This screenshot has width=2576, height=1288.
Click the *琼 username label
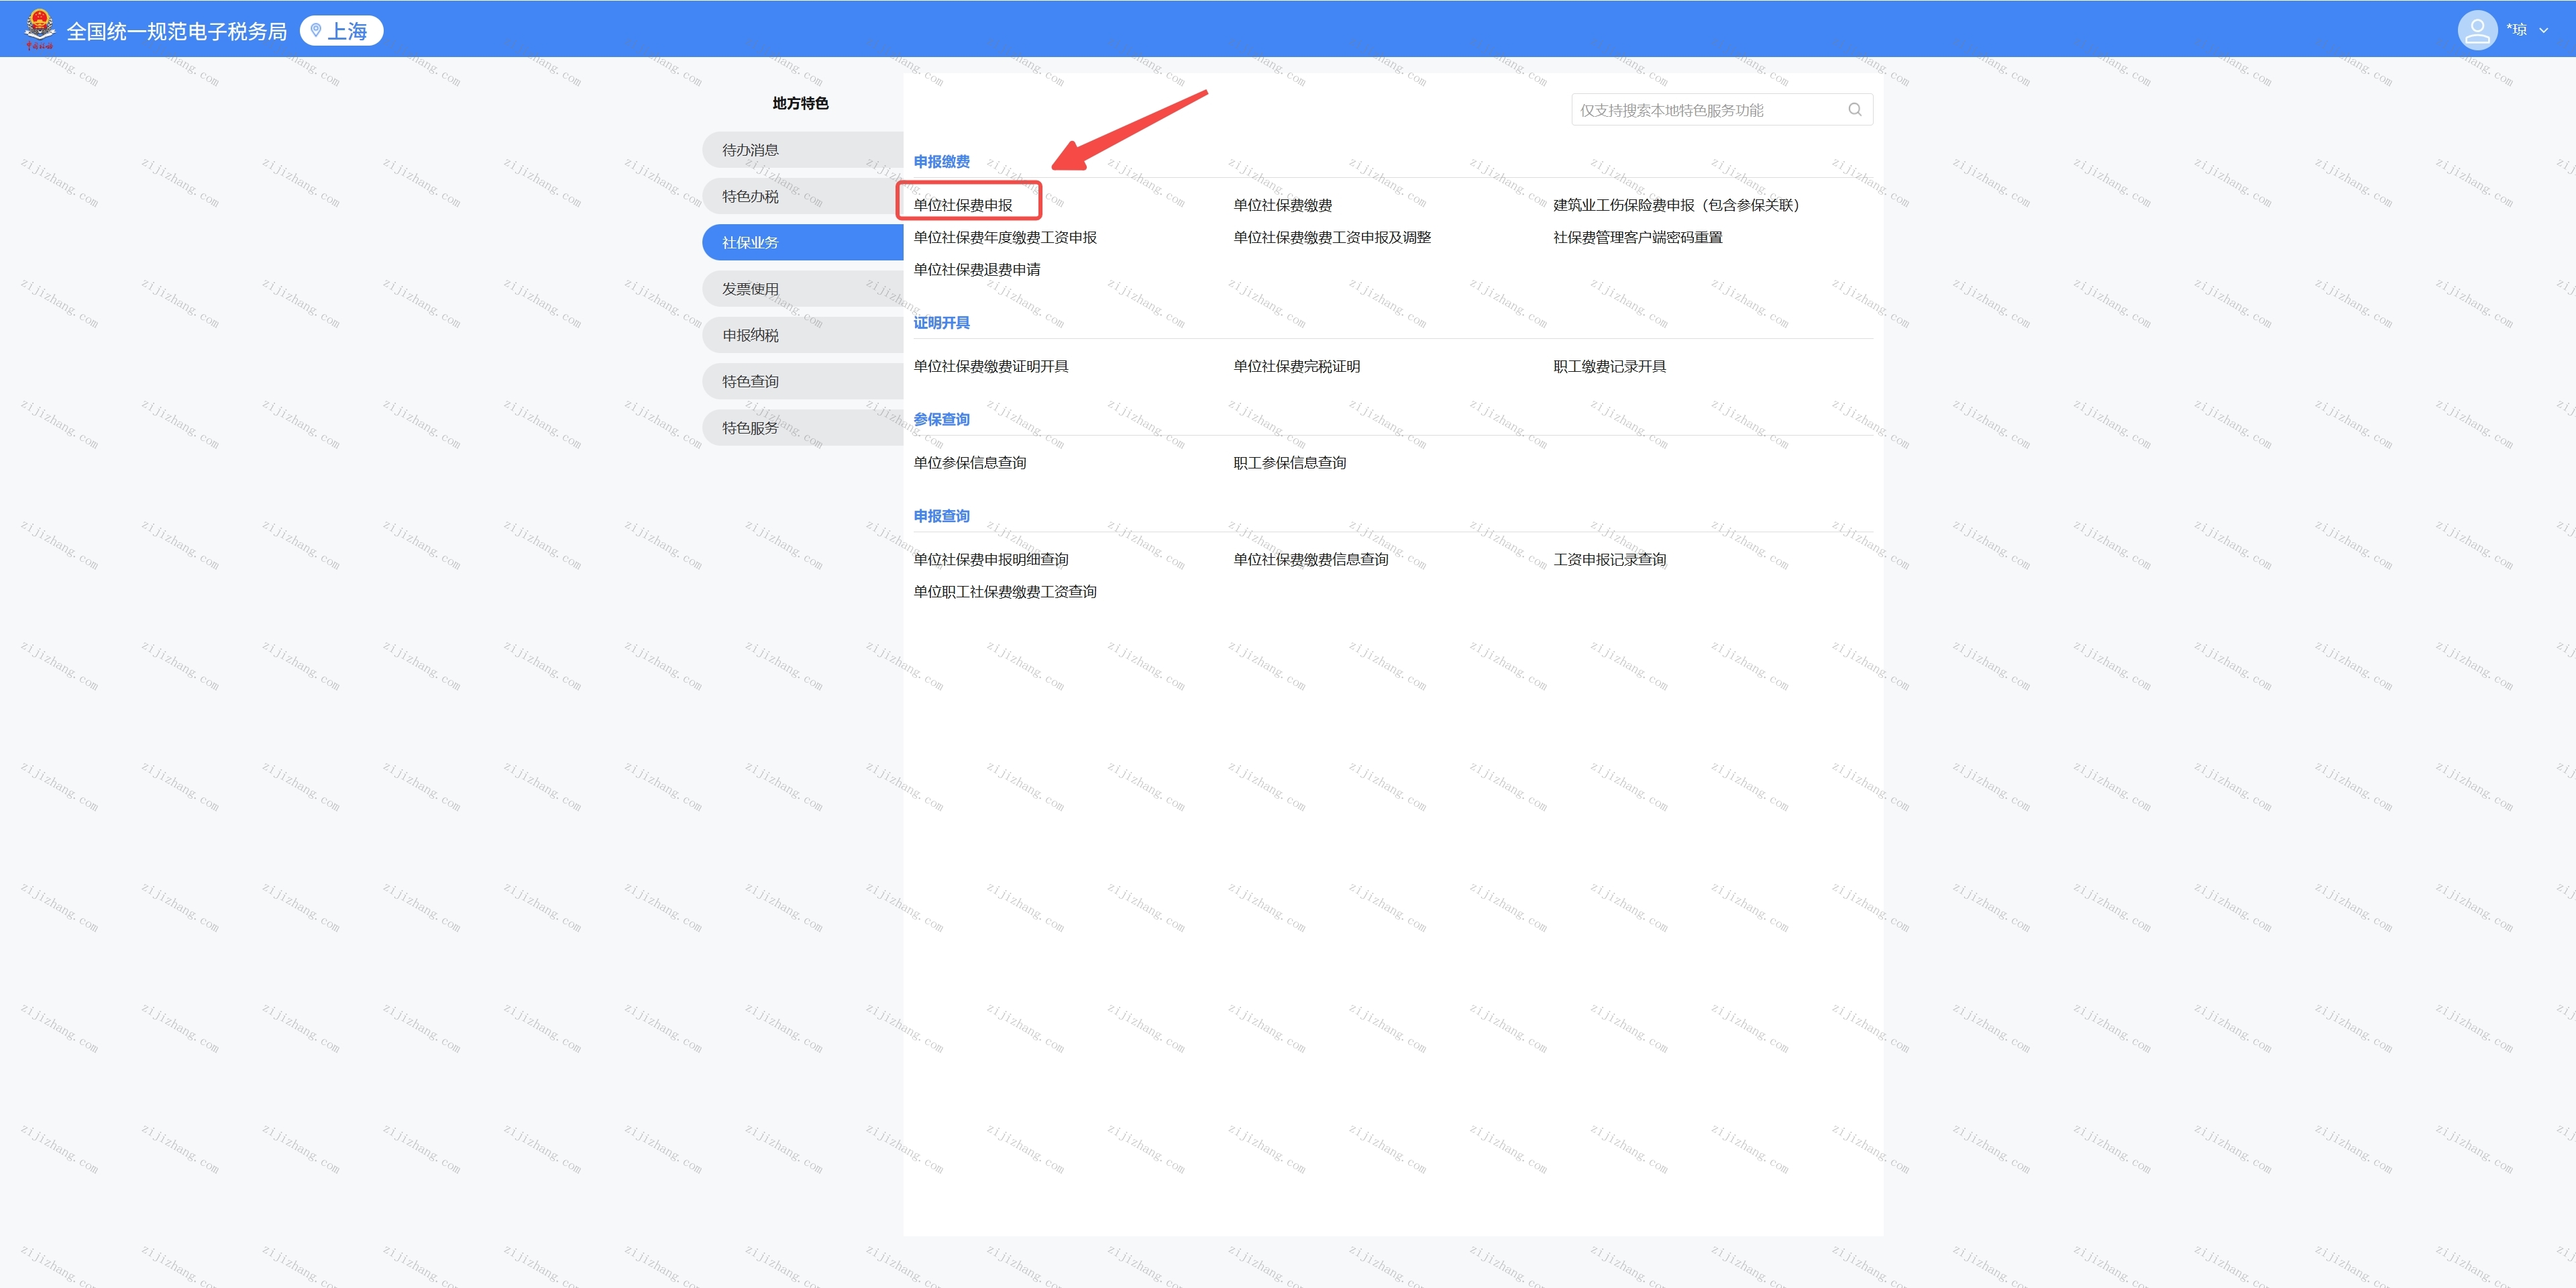pos(2516,30)
